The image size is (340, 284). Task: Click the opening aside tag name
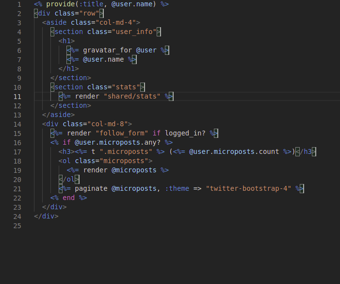56,22
